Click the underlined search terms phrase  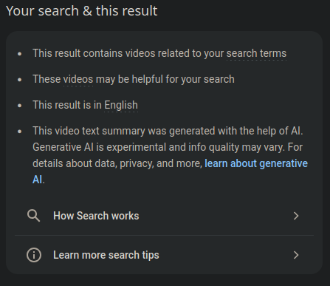click(256, 53)
